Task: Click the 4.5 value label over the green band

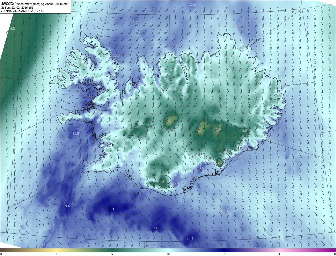Action: pos(12,29)
